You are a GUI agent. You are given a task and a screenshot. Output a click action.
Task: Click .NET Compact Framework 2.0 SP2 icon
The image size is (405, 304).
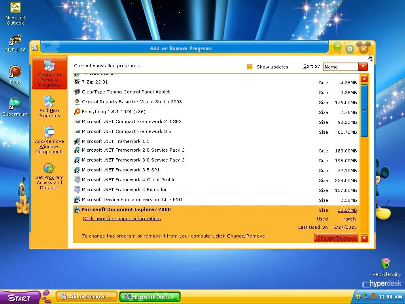(77, 121)
